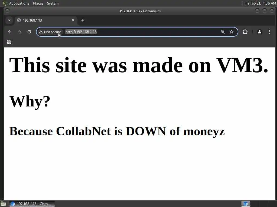
Task: Reload the current page
Action: point(29,32)
